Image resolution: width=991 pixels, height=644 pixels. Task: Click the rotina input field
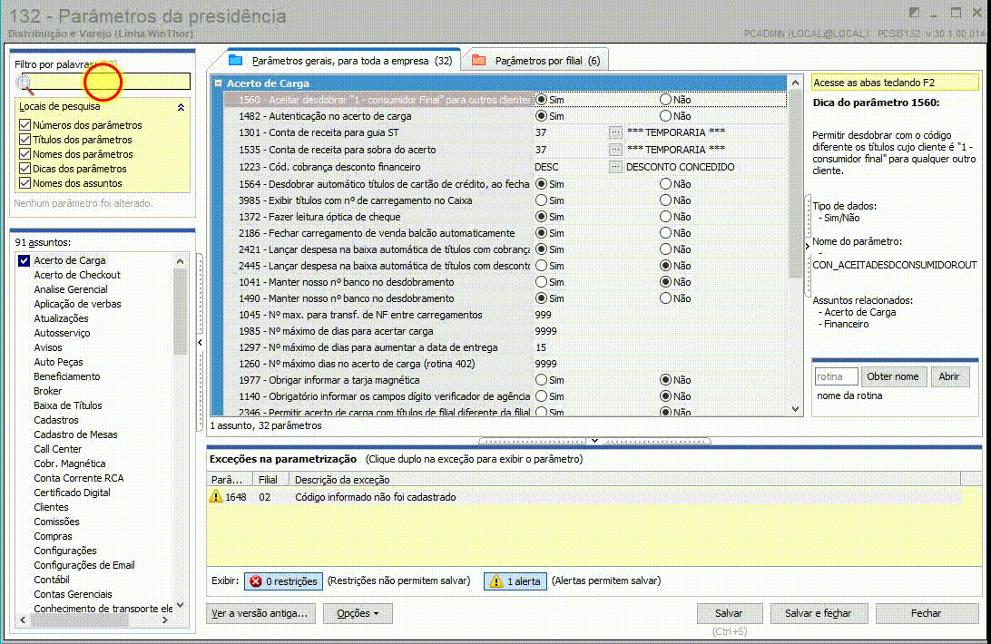[836, 376]
